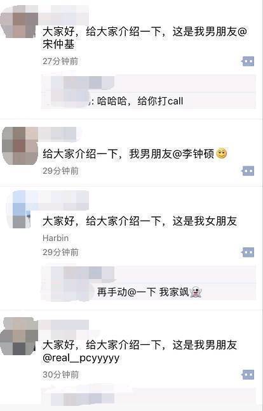Click the ghost emoji in 我家飒 comment
Viewport: 263px width, 411px height.
tap(196, 292)
